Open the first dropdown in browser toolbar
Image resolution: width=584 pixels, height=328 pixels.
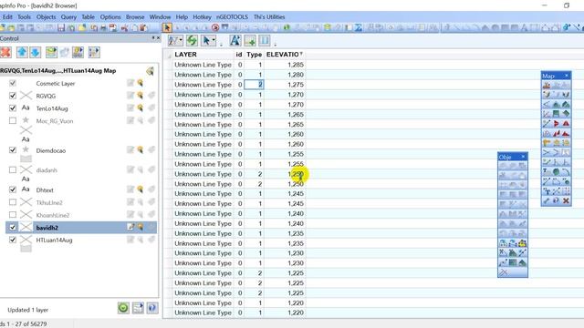[181, 40]
